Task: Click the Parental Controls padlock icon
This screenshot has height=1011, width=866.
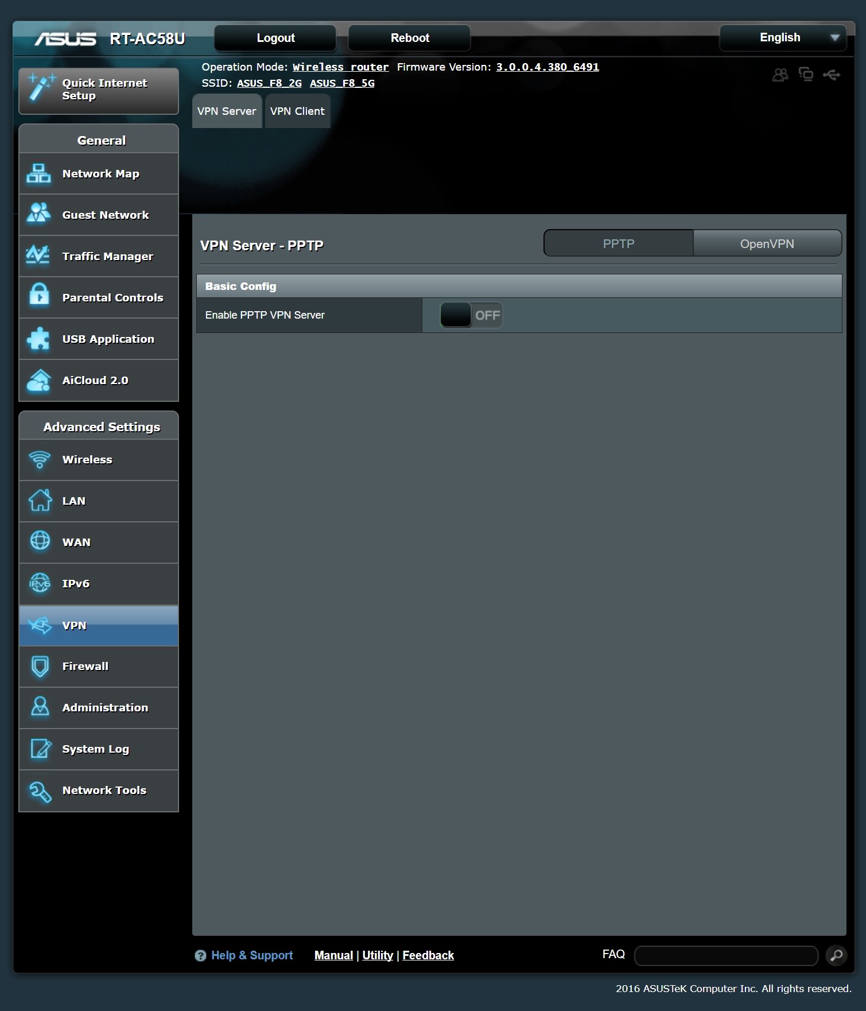Action: coord(39,296)
